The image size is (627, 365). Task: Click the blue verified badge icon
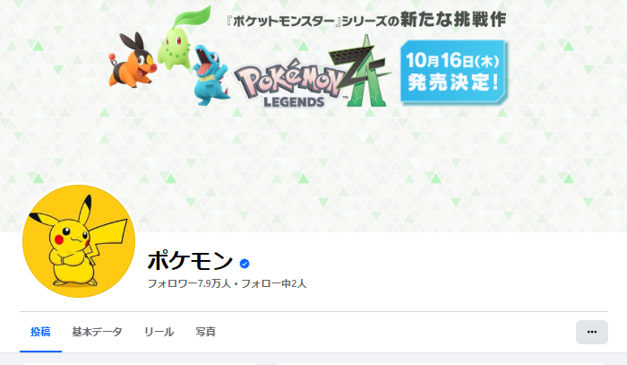[245, 264]
